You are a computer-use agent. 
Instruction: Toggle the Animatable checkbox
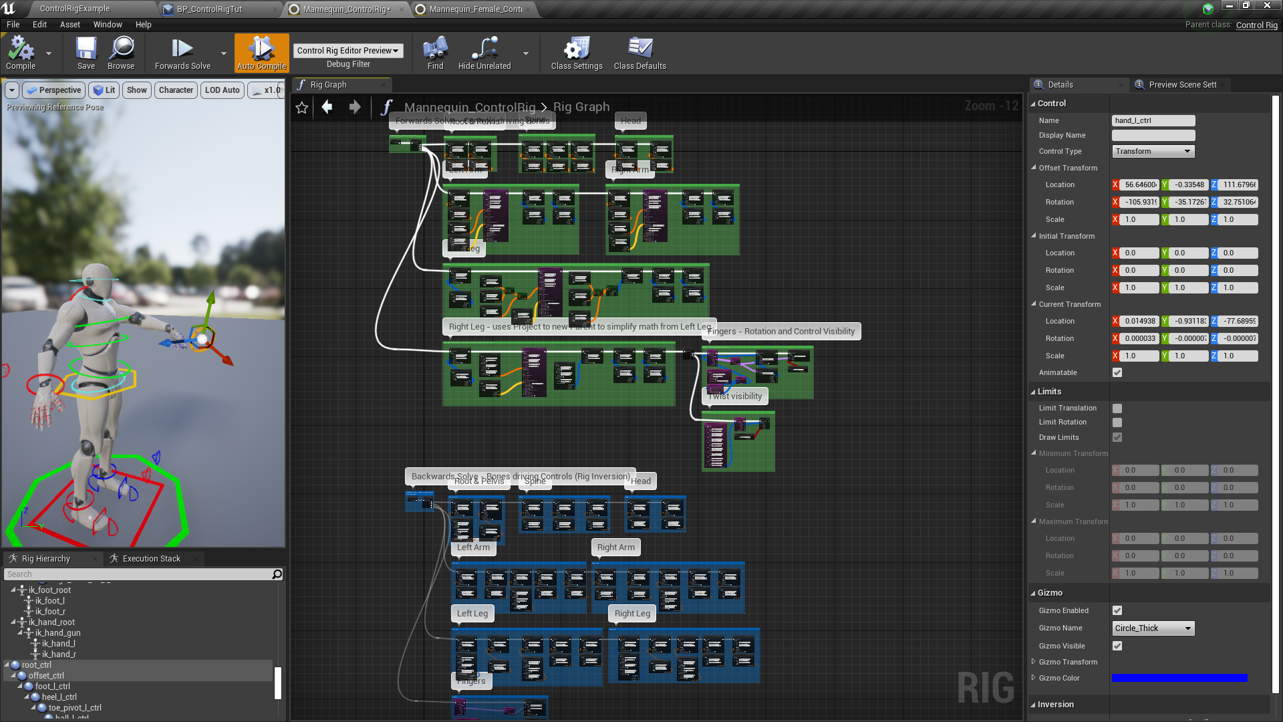coord(1117,373)
